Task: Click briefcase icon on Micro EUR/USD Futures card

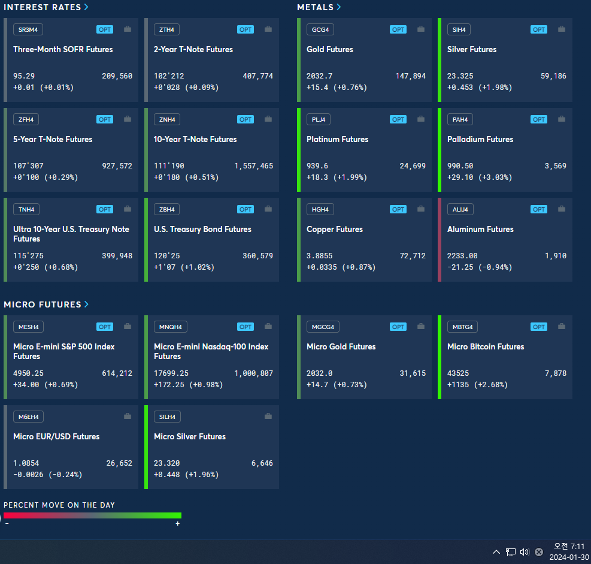Action: (128, 416)
